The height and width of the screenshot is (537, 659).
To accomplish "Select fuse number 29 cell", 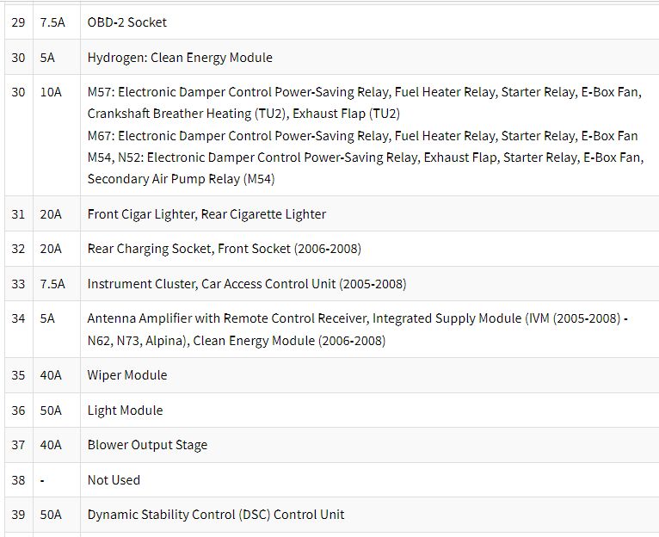I will point(18,22).
